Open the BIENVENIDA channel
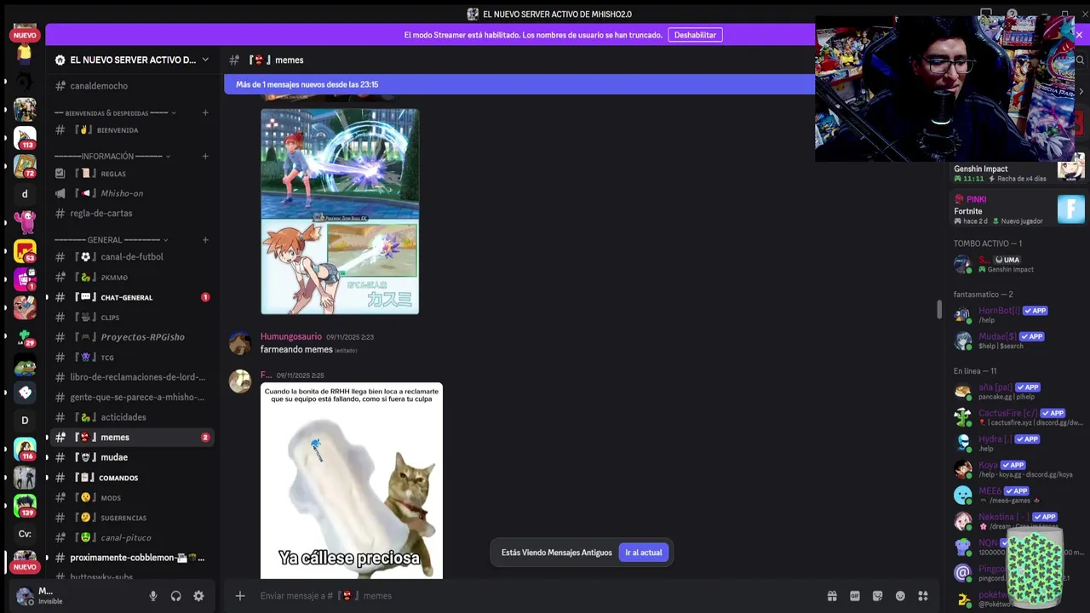Viewport: 1090px width, 613px height. (x=132, y=130)
